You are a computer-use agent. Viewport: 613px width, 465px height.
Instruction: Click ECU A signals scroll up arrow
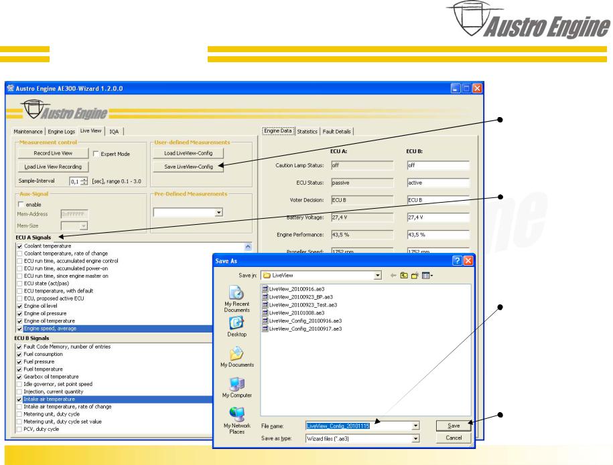click(x=248, y=247)
